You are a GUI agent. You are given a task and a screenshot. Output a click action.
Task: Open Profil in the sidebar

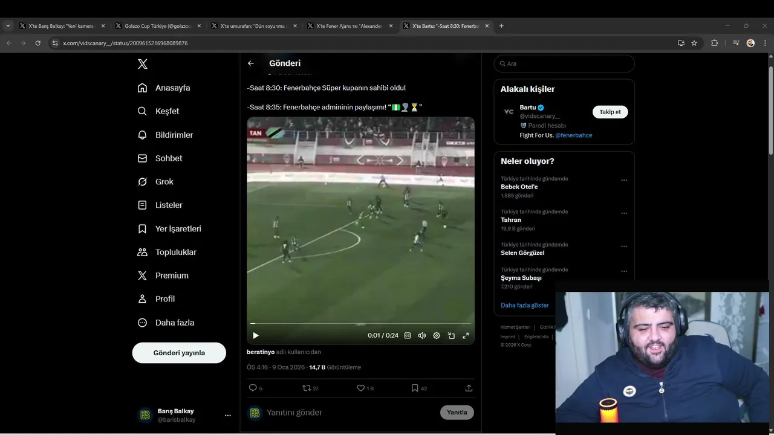pyautogui.click(x=156, y=299)
